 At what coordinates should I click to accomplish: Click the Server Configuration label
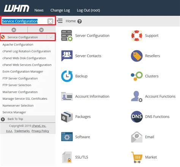click(92, 36)
